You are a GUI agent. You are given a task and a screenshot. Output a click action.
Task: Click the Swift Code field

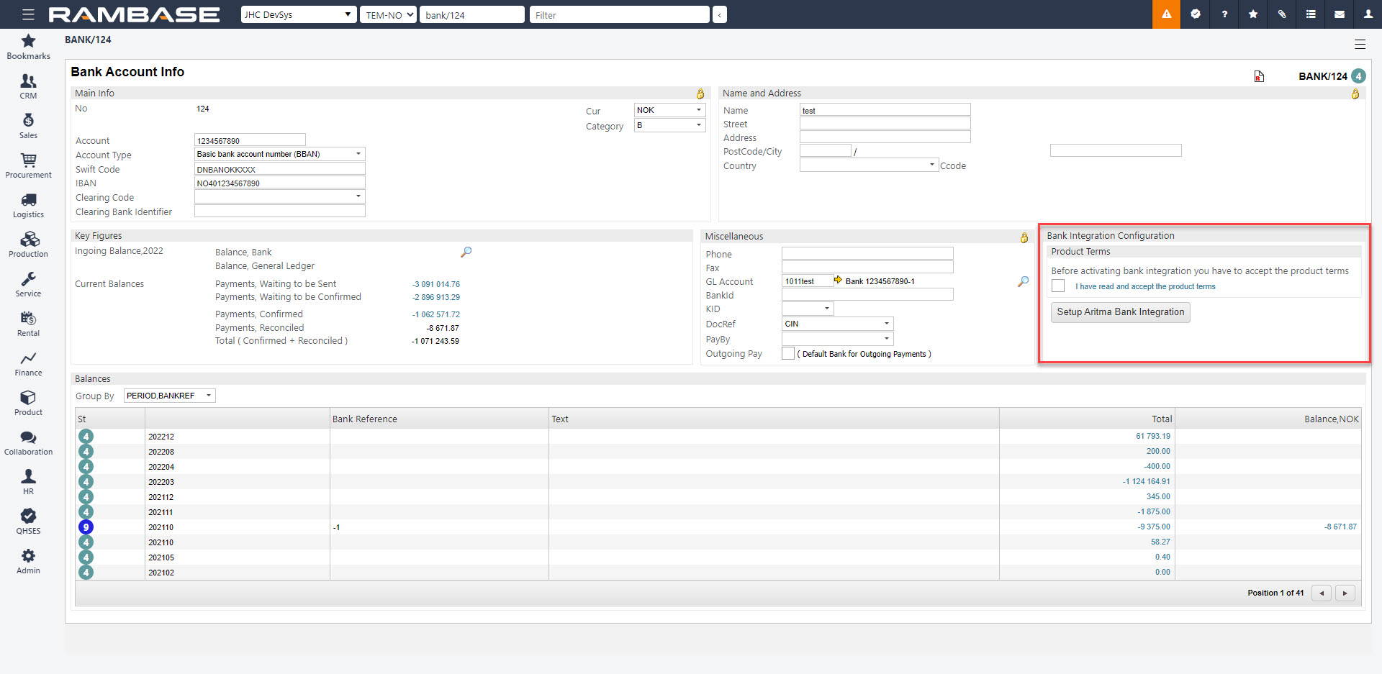(x=280, y=169)
